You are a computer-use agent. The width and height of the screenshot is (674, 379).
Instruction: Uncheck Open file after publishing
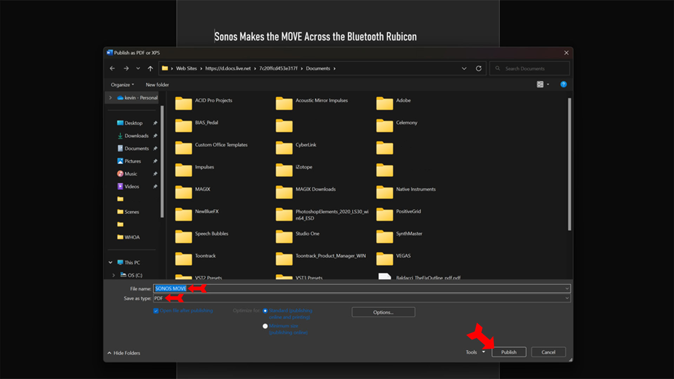156,311
